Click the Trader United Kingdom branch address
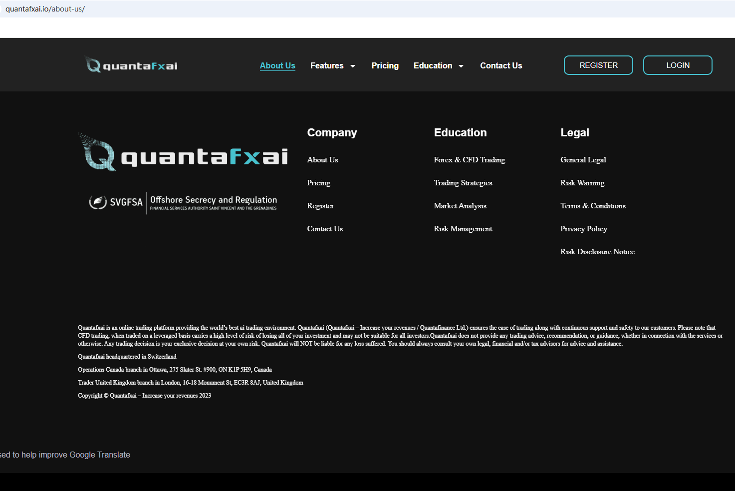Image resolution: width=735 pixels, height=491 pixels. click(191, 383)
